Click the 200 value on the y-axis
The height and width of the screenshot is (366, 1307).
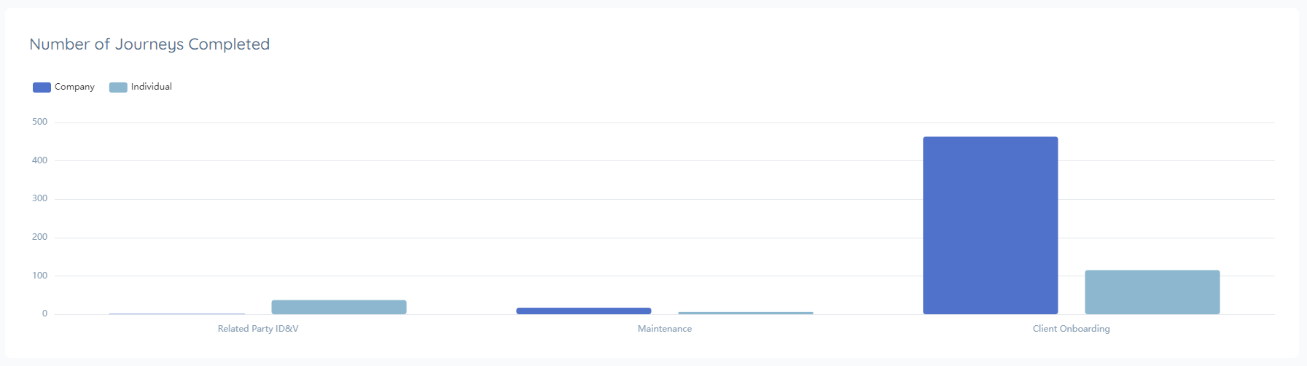40,237
